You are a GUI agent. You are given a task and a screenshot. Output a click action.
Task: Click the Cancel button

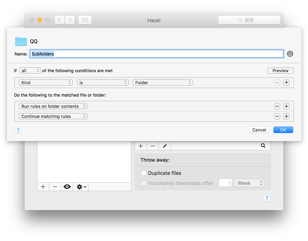[x=259, y=130]
